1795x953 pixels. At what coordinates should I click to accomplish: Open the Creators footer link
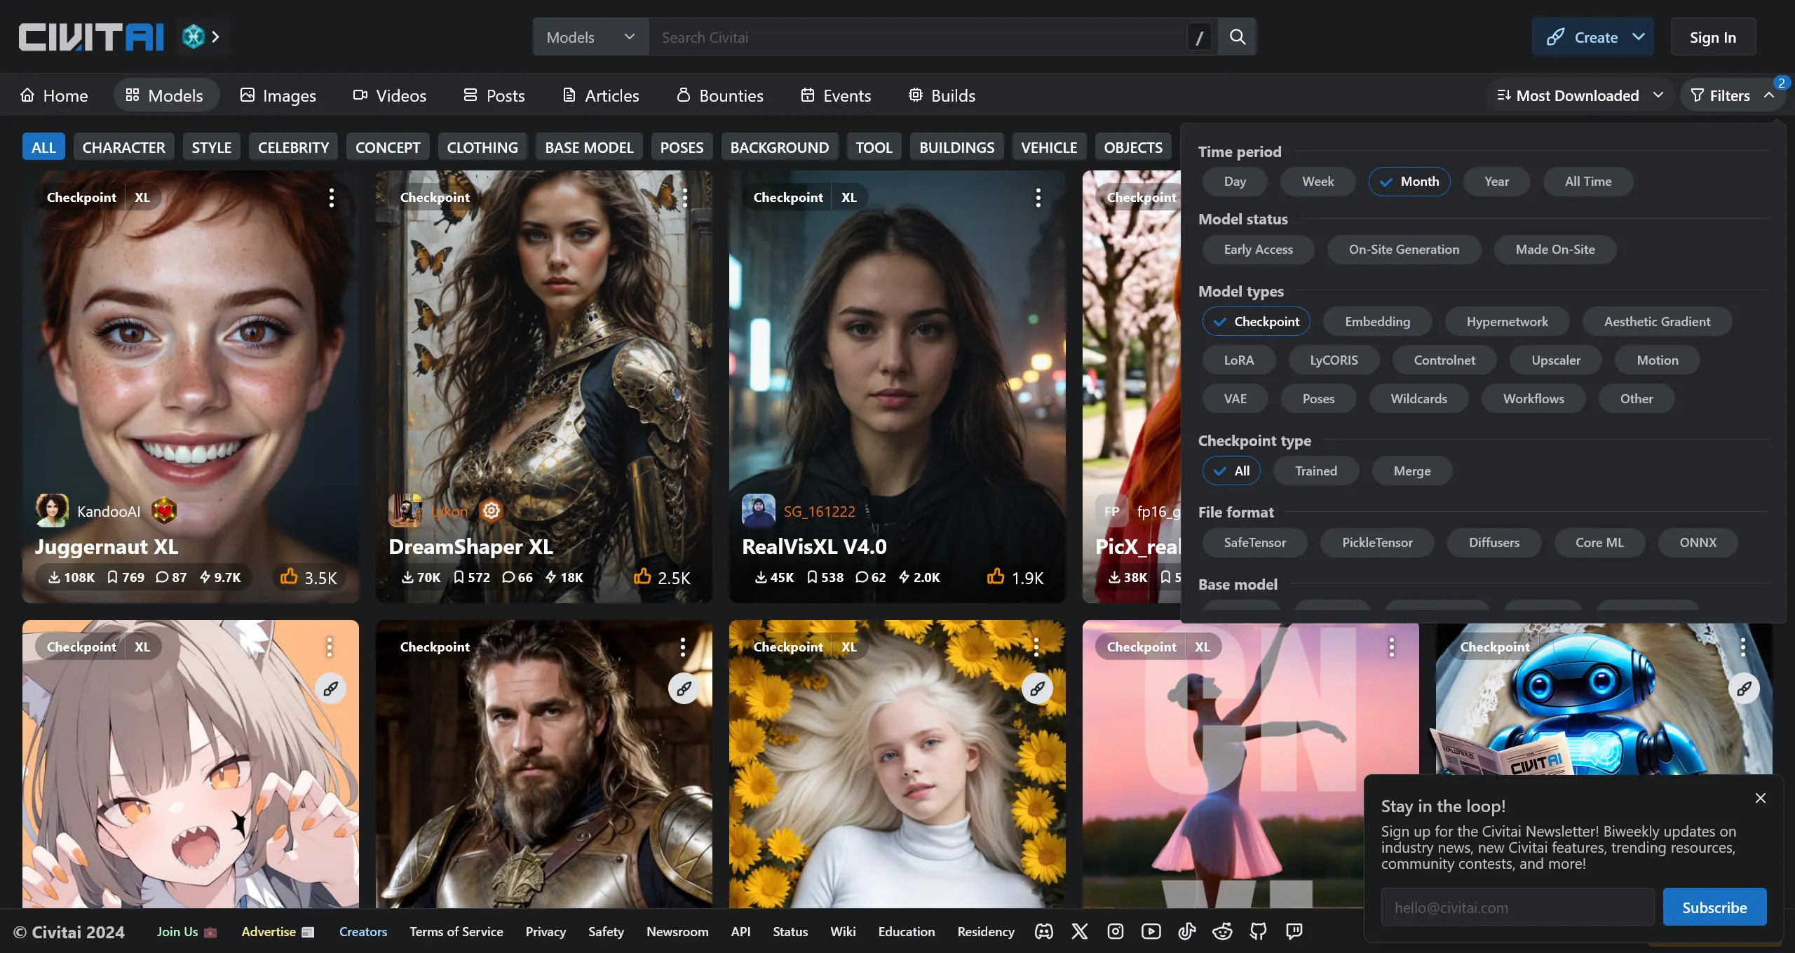click(x=363, y=931)
